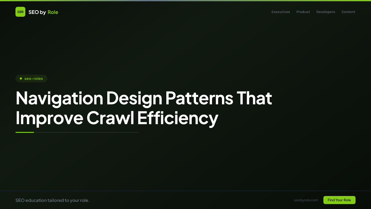Click the green progress segment under the headline
This screenshot has width=371, height=209.
pyautogui.click(x=24, y=132)
